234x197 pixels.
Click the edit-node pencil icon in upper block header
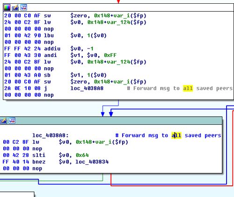[x=15, y=7]
